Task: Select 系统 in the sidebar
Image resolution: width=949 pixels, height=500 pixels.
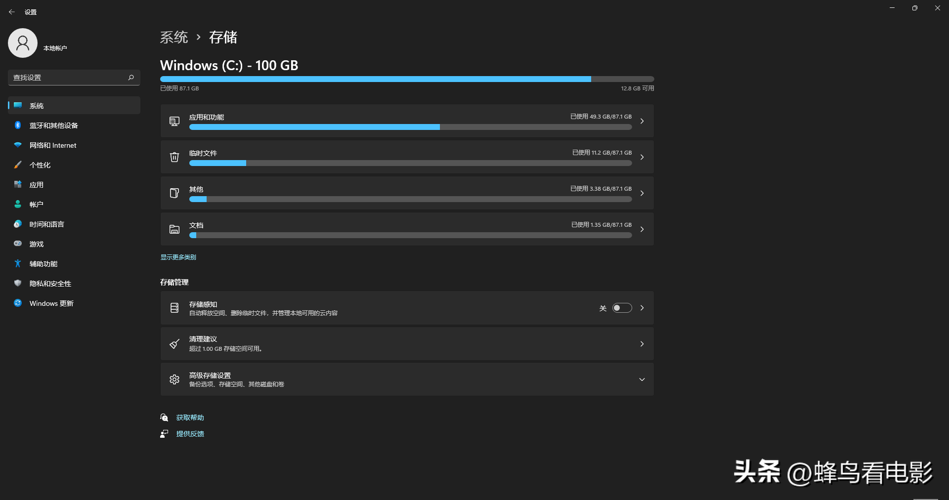Action: [74, 105]
